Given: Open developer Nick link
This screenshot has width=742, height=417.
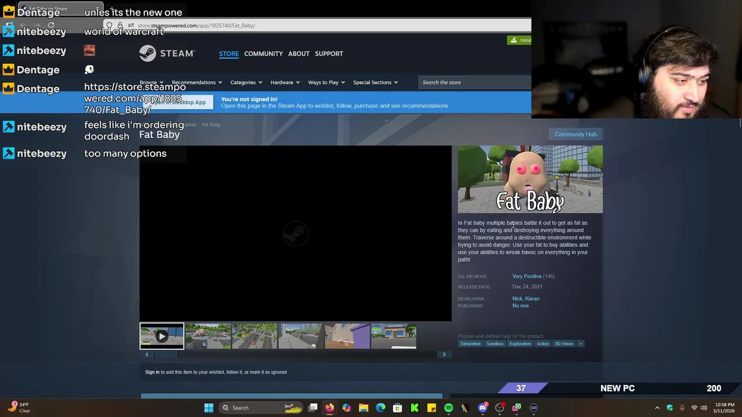Looking at the screenshot, I should pos(518,299).
